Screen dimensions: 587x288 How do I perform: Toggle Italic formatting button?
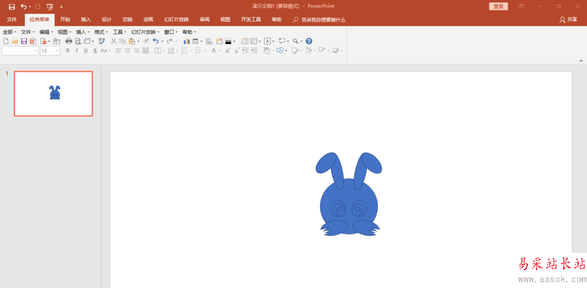click(x=77, y=50)
